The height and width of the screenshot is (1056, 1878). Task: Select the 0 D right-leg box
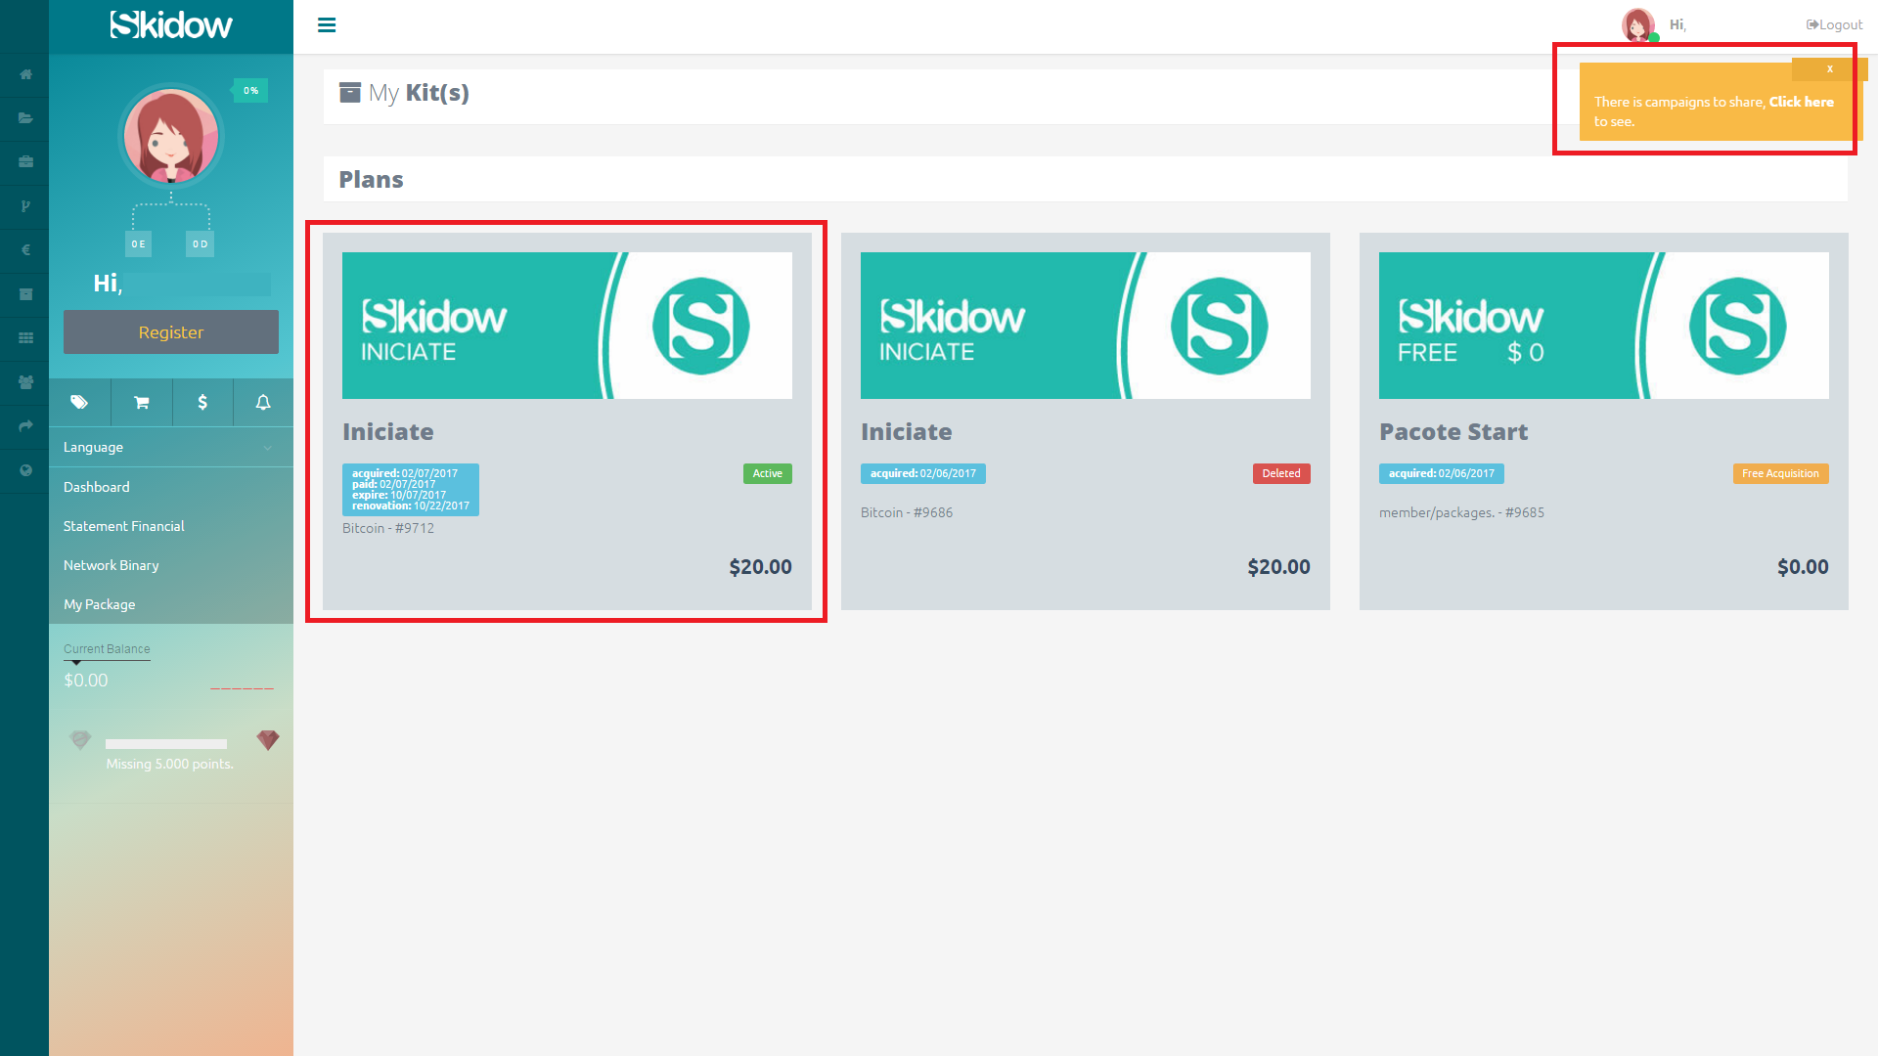200,244
